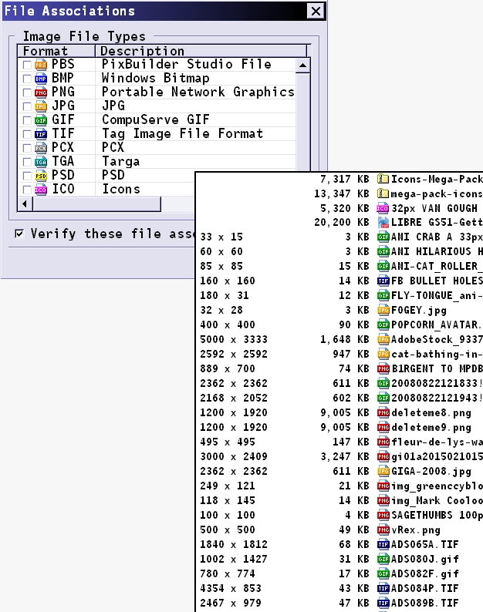Click the FB BULLET HOLES TIF icon
This screenshot has height=612, width=483.
tap(383, 281)
